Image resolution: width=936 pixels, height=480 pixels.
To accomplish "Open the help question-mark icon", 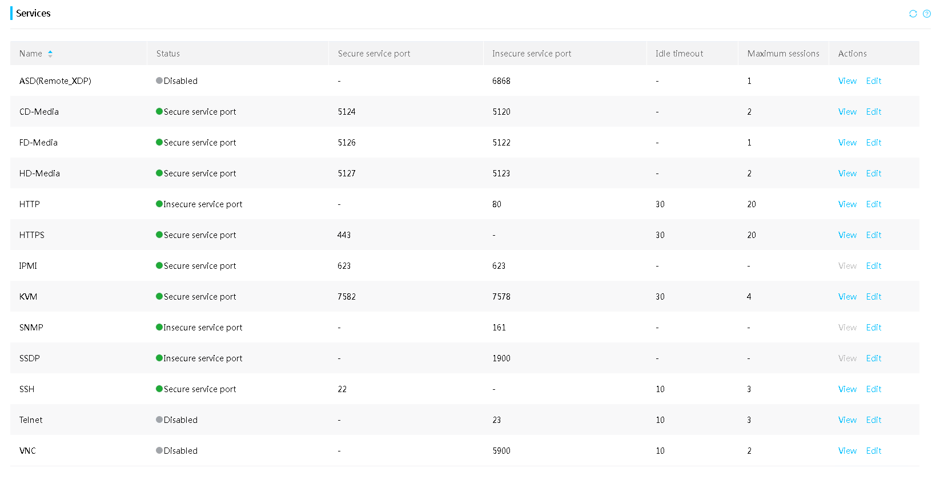I will pos(927,14).
